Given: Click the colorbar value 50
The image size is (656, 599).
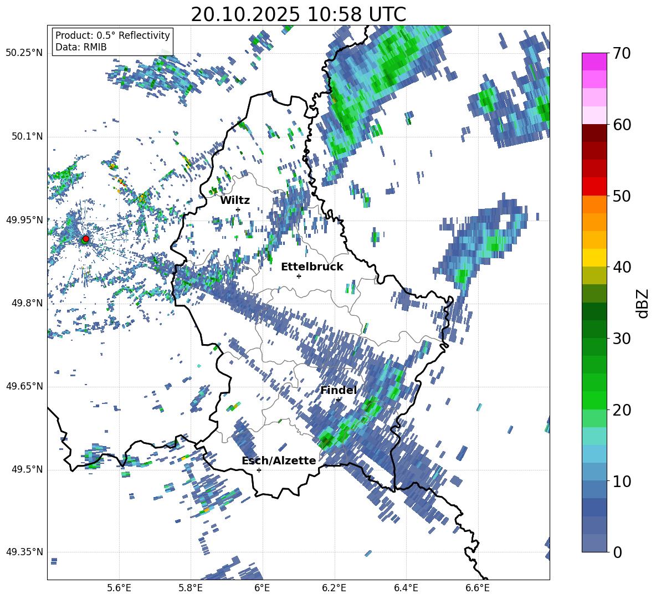Looking at the screenshot, I should point(622,196).
